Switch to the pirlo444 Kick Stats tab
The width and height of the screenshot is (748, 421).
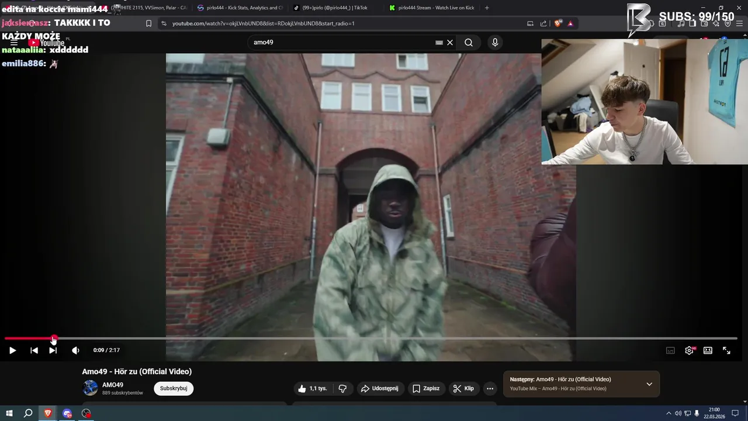240,8
